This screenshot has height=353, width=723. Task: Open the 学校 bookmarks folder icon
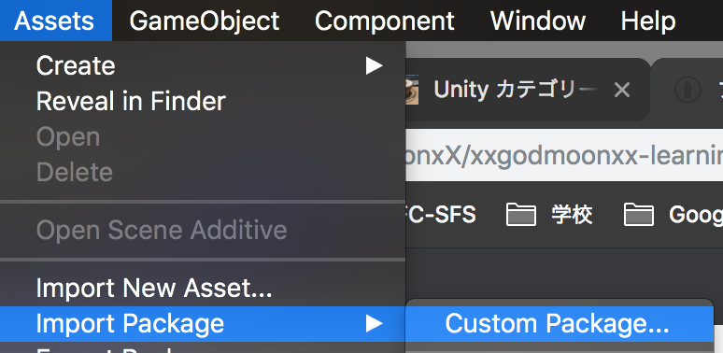(x=521, y=215)
